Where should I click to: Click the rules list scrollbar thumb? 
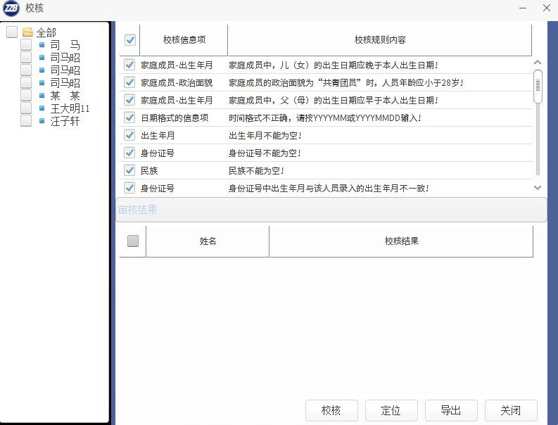(x=538, y=86)
